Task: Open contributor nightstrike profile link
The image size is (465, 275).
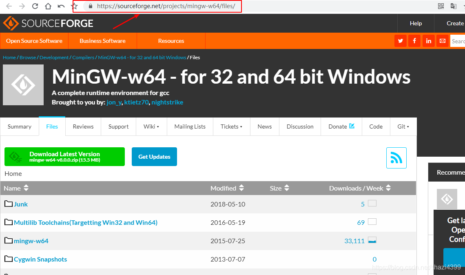Action: 167,102
